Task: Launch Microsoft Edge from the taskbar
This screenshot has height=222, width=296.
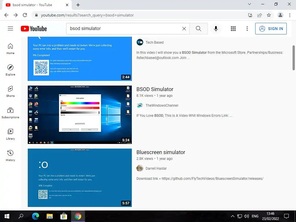Action: coord(35,216)
